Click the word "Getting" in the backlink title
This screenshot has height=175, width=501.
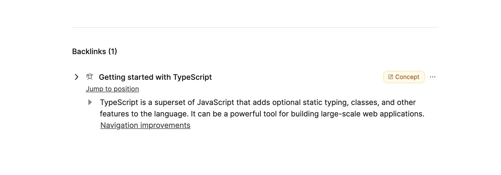click(x=112, y=77)
